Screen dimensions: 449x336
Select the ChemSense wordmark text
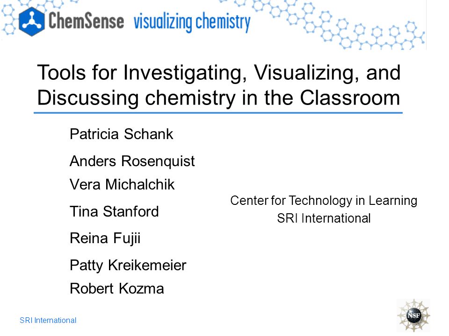[x=86, y=21]
